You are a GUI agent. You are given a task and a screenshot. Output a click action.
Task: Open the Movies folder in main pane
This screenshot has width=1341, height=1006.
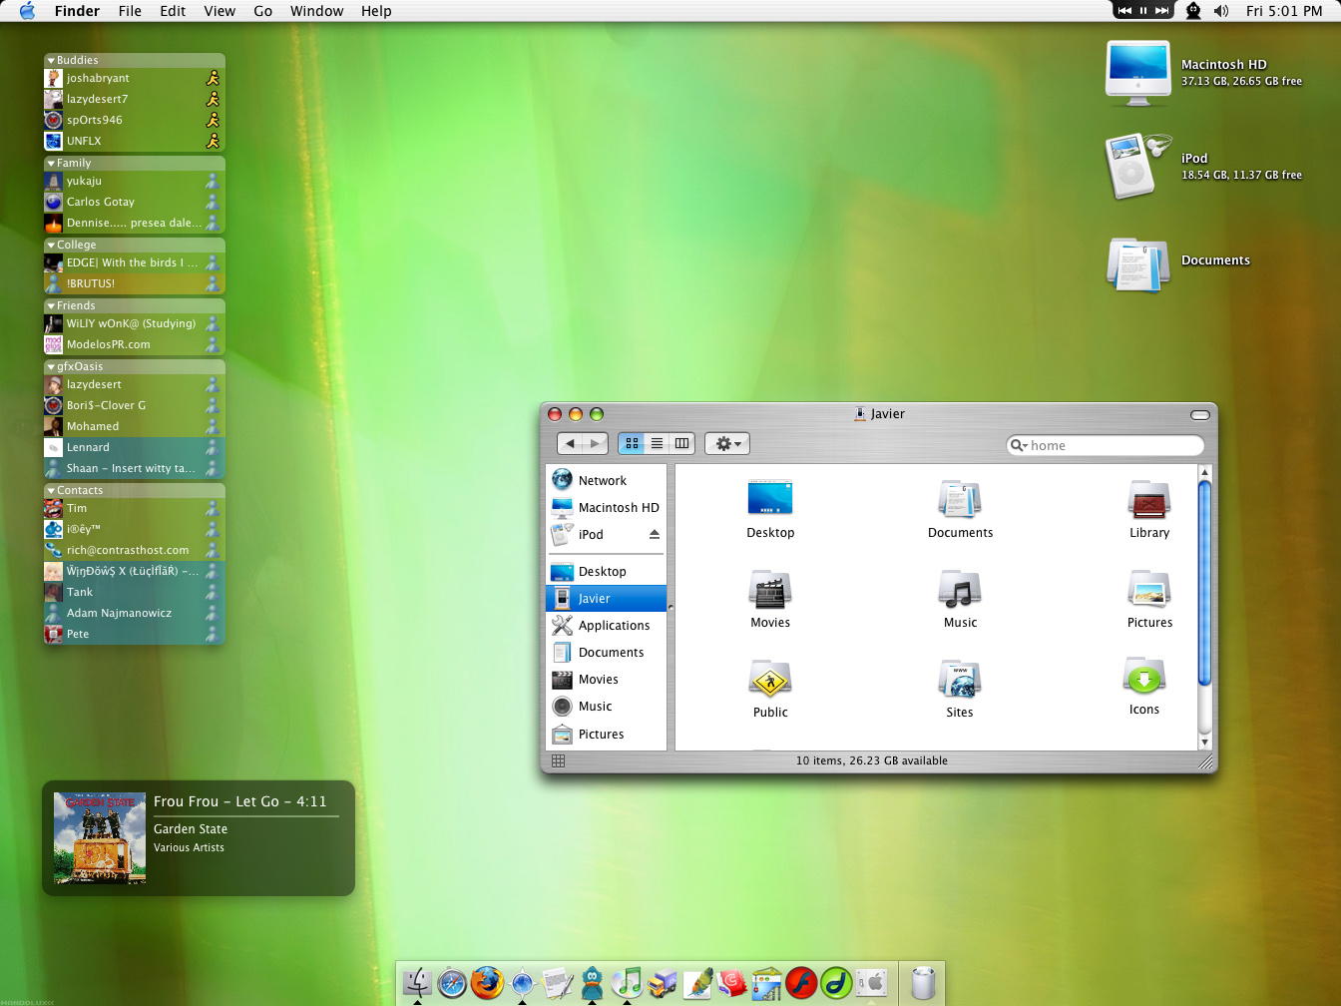[x=770, y=589]
